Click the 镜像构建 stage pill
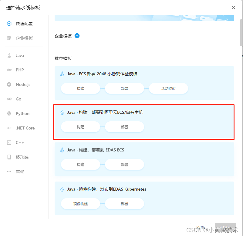243x236 pixels. point(80,204)
